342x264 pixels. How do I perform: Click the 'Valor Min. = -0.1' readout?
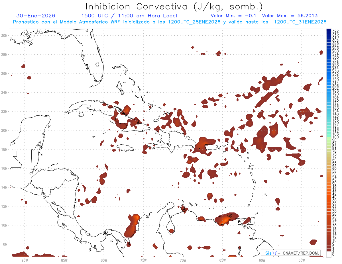pyautogui.click(x=233, y=16)
